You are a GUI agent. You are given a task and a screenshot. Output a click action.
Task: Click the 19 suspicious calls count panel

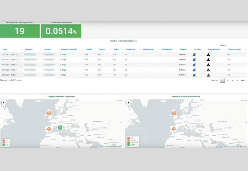(20, 31)
